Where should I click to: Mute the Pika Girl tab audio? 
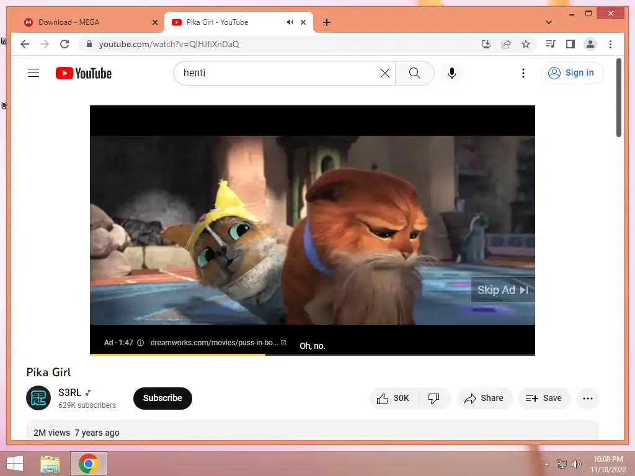(x=290, y=22)
